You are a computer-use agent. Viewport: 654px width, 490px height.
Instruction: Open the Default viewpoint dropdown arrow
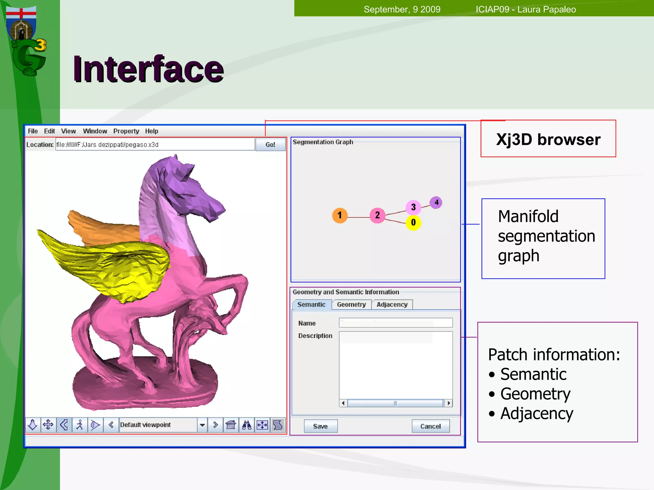click(x=202, y=425)
